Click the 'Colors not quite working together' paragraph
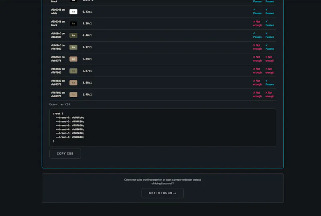321x216 pixels. click(x=163, y=182)
